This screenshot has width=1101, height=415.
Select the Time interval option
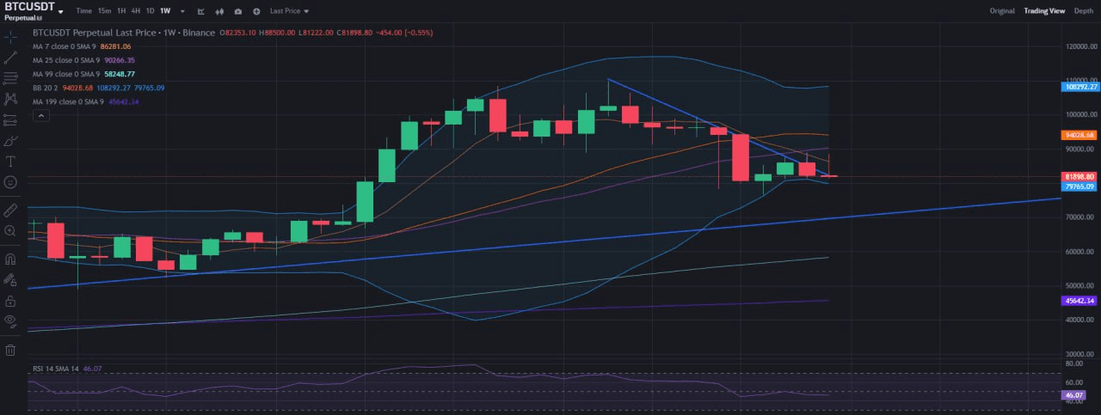(83, 11)
